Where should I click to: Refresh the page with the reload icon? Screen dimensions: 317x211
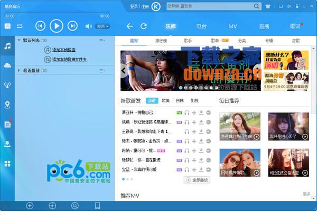click(x=144, y=26)
